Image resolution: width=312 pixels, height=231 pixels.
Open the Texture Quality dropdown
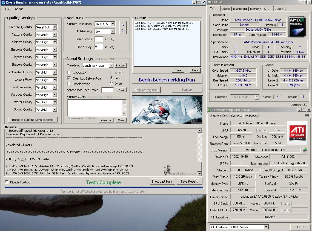click(55, 34)
